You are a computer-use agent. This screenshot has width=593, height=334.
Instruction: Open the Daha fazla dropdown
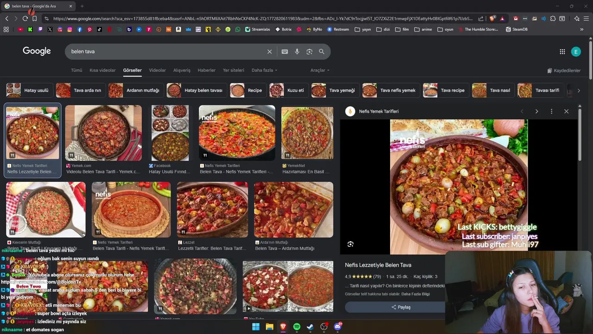point(264,70)
